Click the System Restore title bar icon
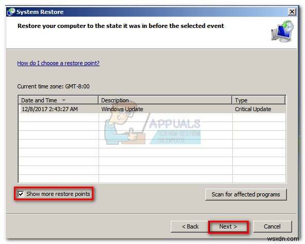Screen dimensions: 305x244 [11, 12]
